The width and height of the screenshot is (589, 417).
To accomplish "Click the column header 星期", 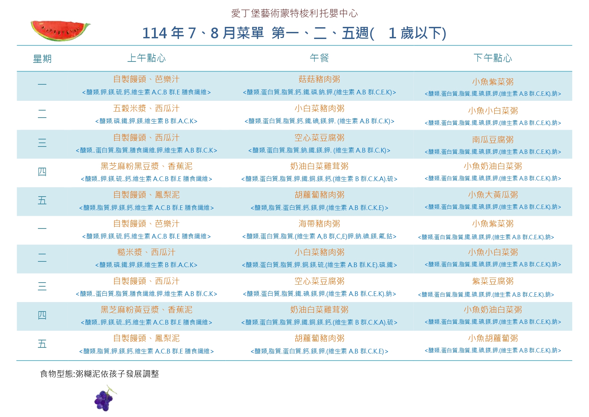I will click(x=42, y=59).
